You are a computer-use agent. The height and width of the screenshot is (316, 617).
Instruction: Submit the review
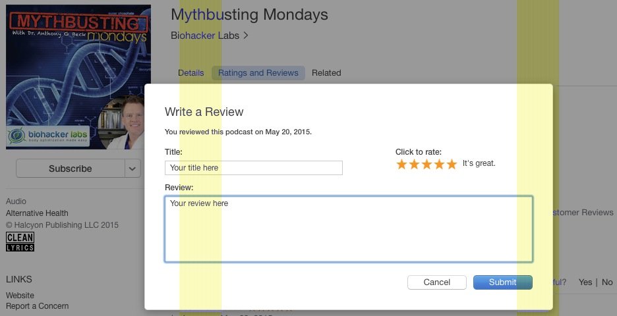(x=502, y=282)
